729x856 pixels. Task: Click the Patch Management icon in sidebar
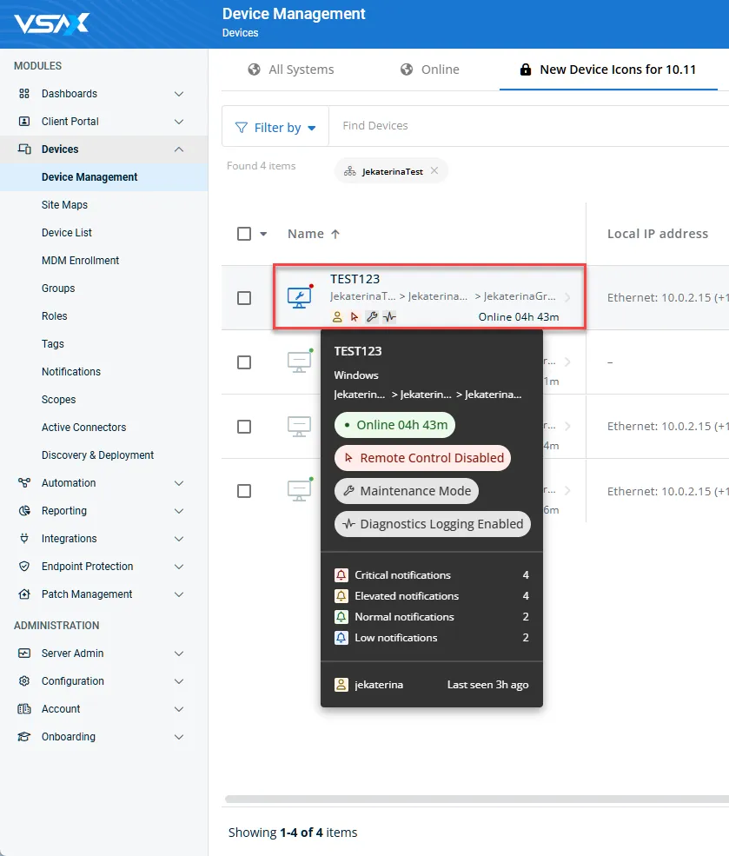point(24,594)
